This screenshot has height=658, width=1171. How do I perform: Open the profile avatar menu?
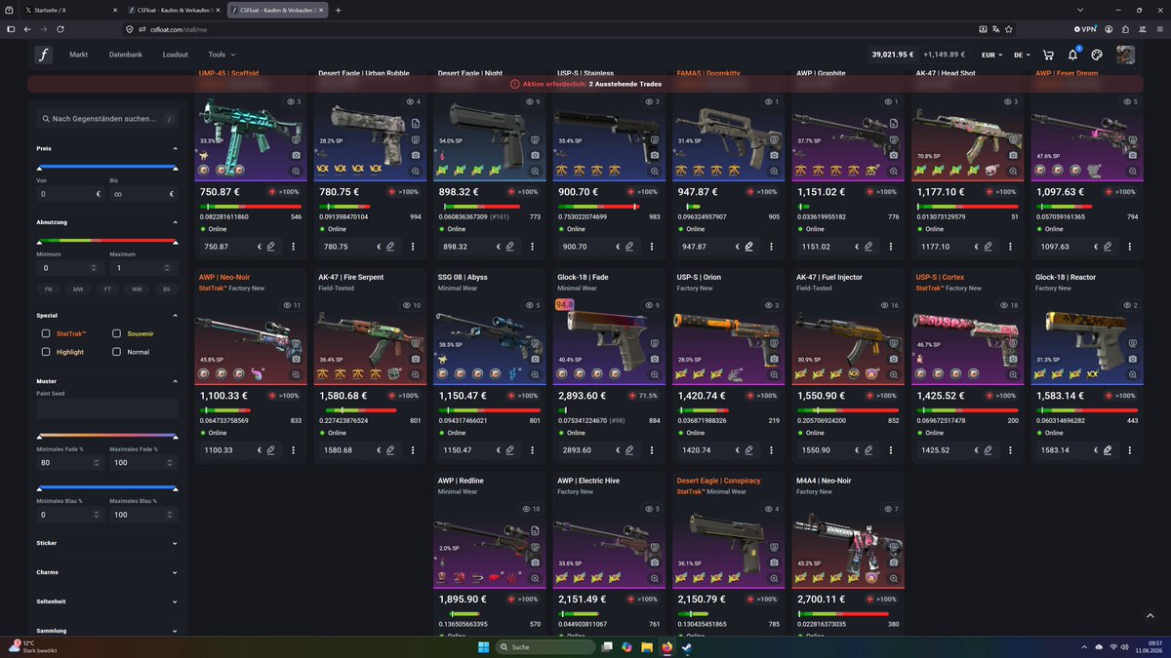[1125, 55]
